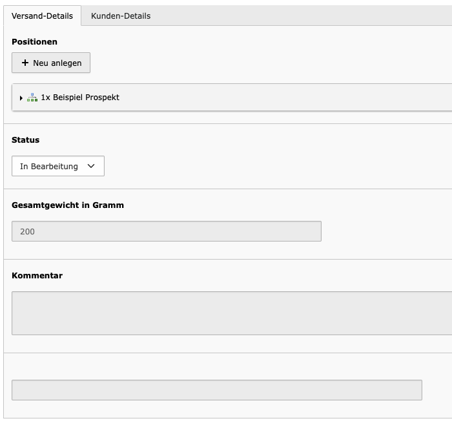Click into the Kommentar text area
The width and height of the screenshot is (452, 423).
(x=232, y=313)
